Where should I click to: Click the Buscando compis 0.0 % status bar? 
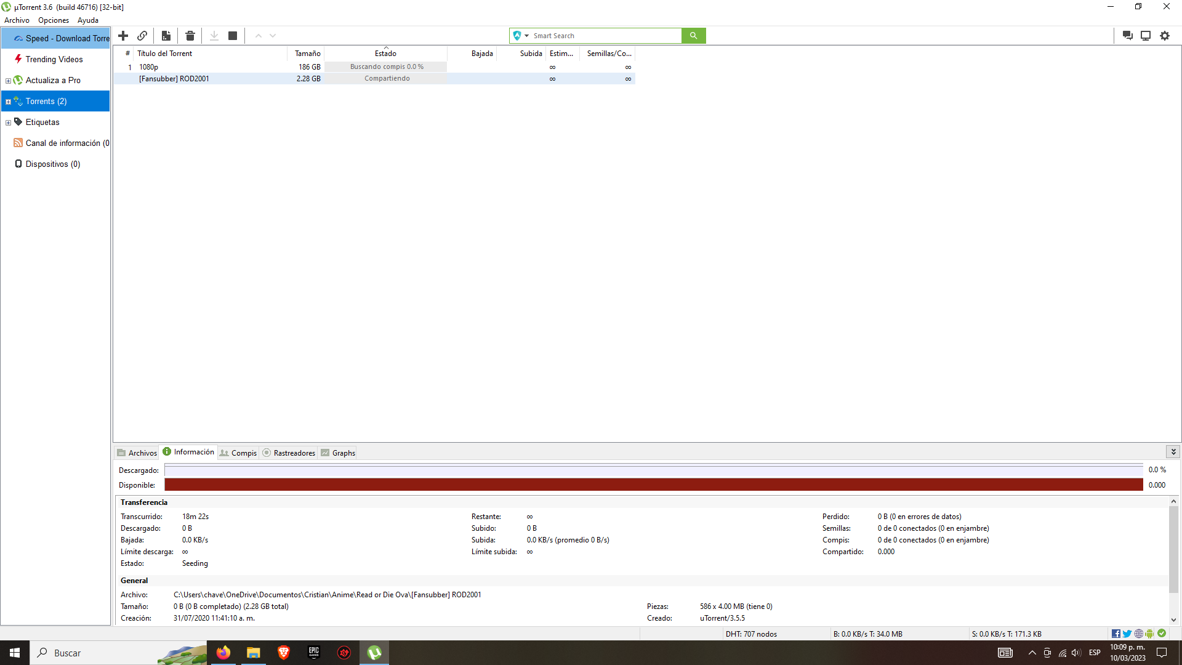click(386, 66)
